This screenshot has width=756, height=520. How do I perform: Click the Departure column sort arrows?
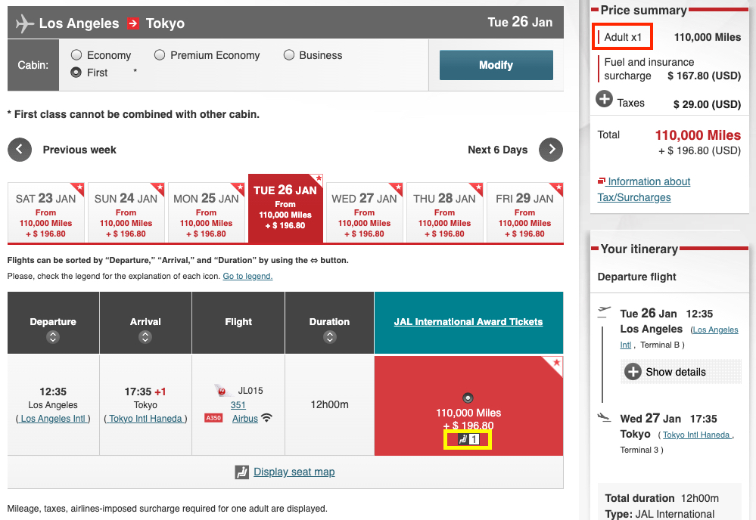(x=53, y=338)
